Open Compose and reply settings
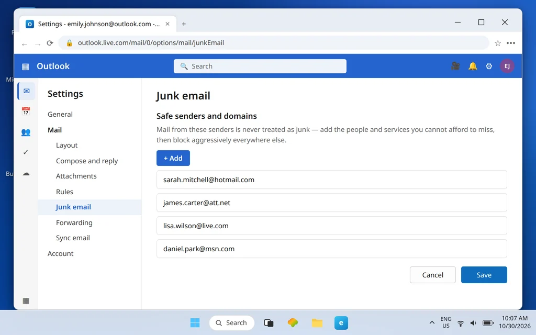The height and width of the screenshot is (335, 536). coord(87,161)
